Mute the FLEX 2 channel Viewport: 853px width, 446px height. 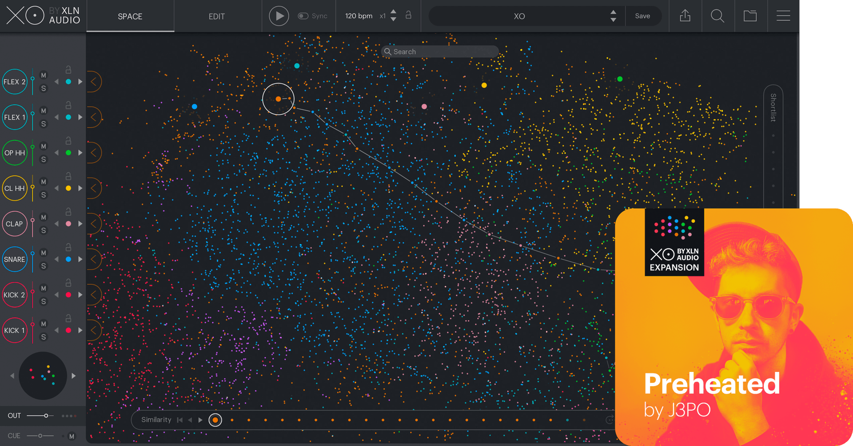(44, 75)
